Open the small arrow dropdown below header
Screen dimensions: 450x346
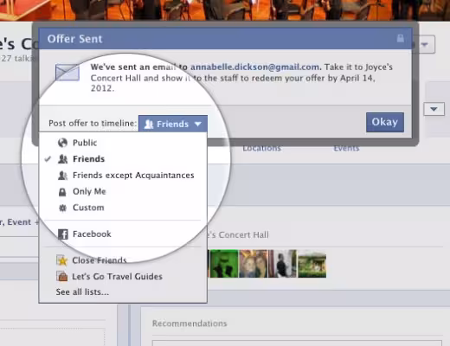point(434,109)
